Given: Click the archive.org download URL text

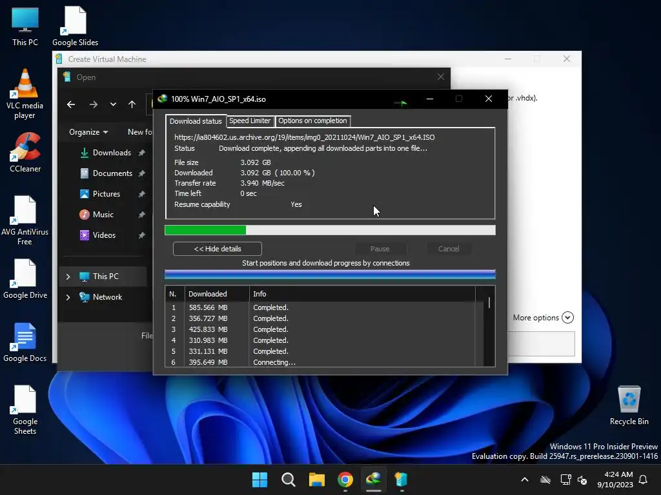Looking at the screenshot, I should [305, 137].
